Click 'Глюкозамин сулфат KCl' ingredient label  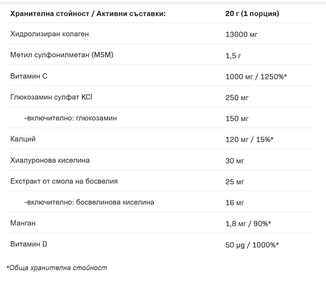coord(51,97)
